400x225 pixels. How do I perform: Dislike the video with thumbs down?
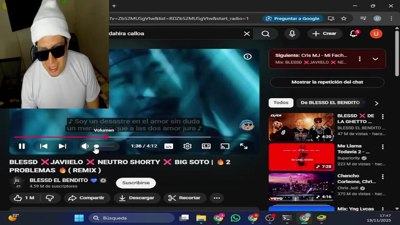[50, 198]
